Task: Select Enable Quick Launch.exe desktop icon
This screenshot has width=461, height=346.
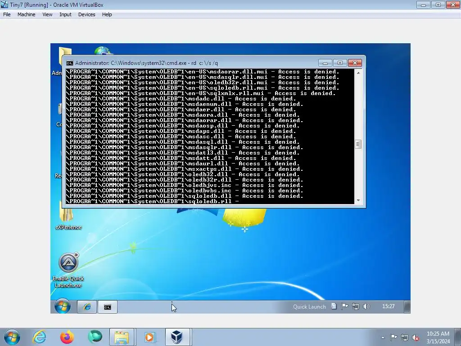Action: tap(68, 270)
